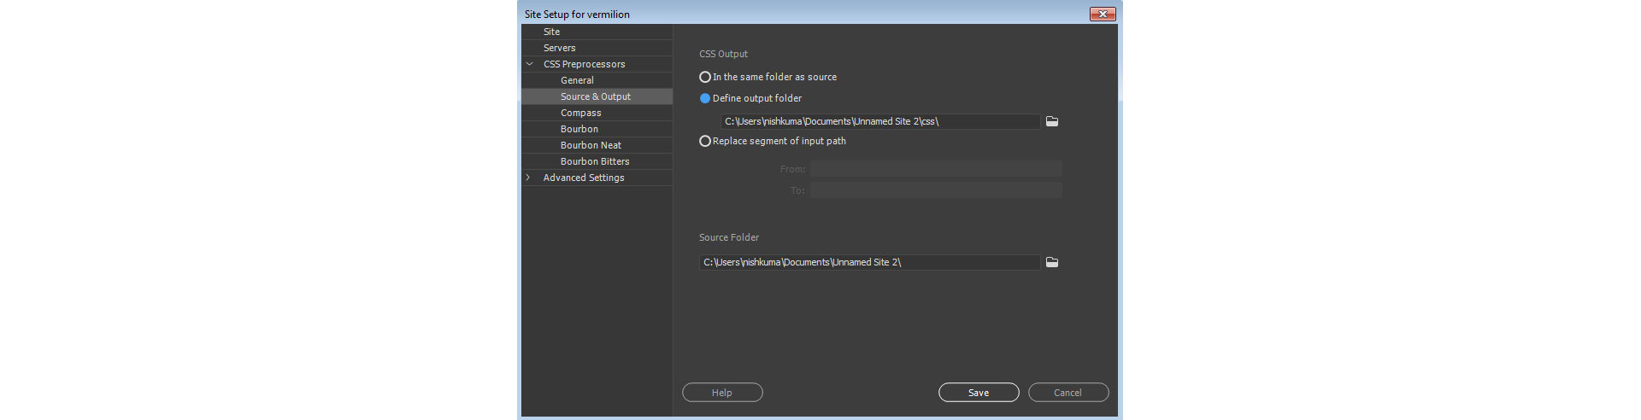Click the CSS output folder path field

(880, 121)
